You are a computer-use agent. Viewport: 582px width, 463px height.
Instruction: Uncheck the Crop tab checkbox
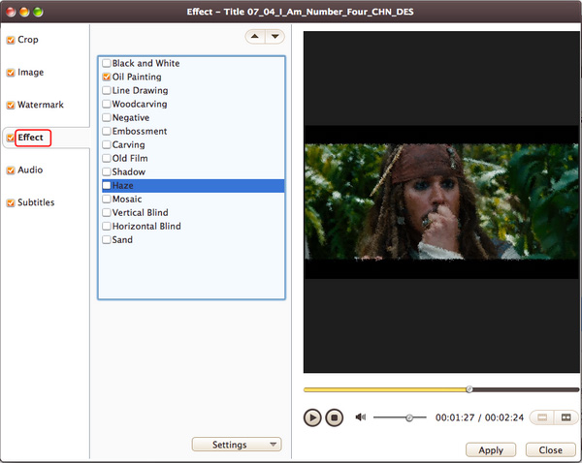click(x=11, y=40)
